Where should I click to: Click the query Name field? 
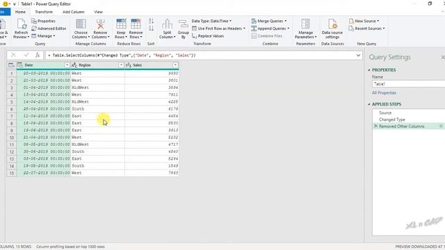click(408, 84)
